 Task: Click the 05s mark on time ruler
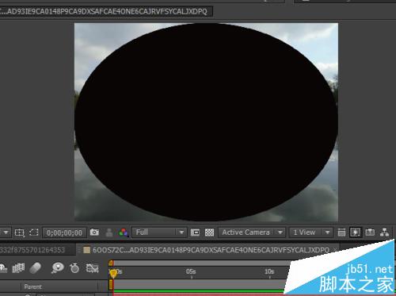coord(191,271)
